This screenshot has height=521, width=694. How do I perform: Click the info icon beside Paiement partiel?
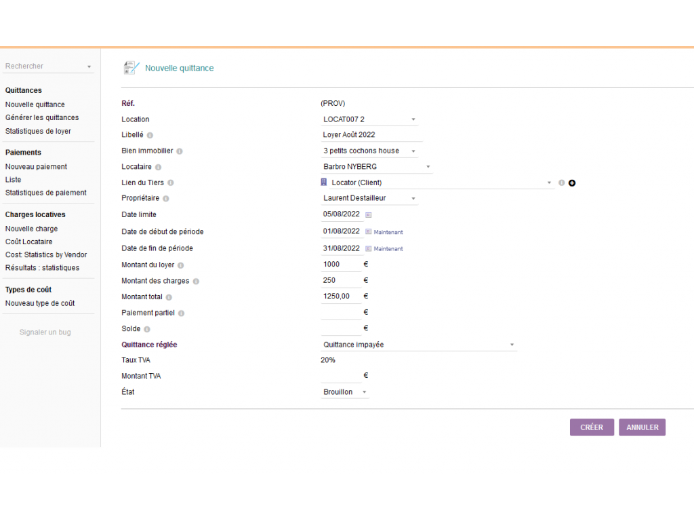(182, 313)
